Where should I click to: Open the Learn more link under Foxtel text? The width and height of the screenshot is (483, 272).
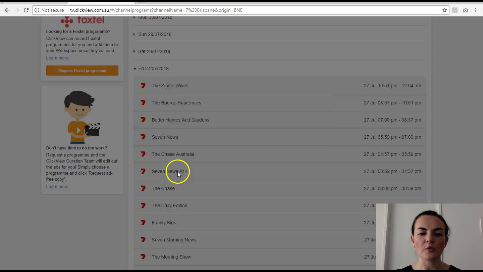coord(57,58)
